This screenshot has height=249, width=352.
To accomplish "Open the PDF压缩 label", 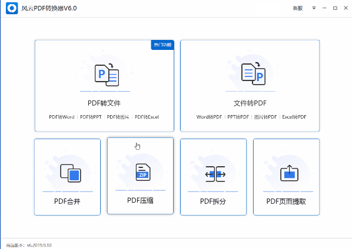I will 140,200.
